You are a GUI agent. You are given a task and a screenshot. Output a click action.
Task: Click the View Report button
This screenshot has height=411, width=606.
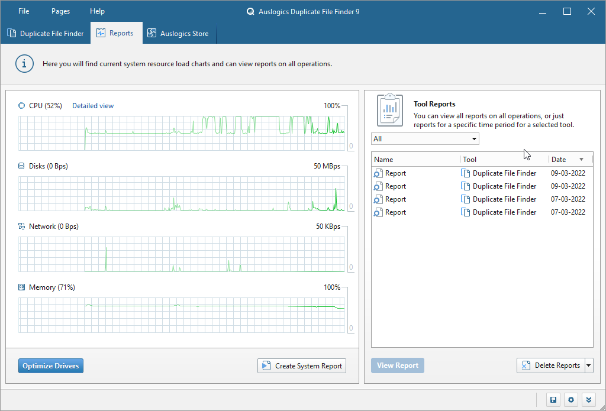[x=398, y=365]
